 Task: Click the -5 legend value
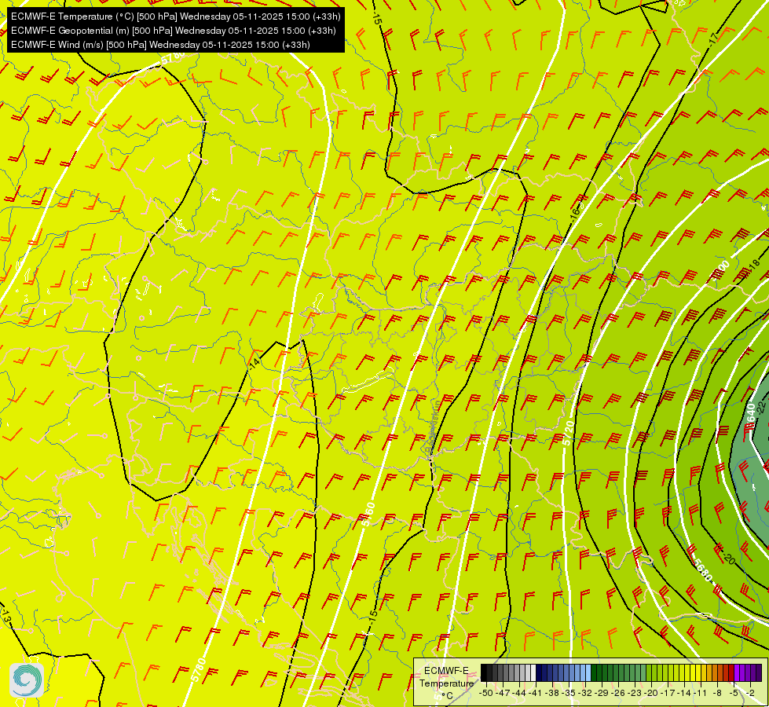pos(734,693)
